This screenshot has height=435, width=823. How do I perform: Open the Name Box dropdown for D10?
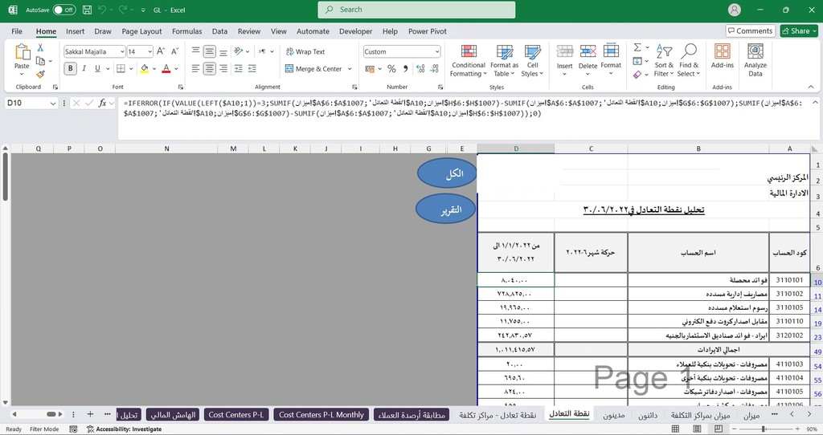coord(52,104)
